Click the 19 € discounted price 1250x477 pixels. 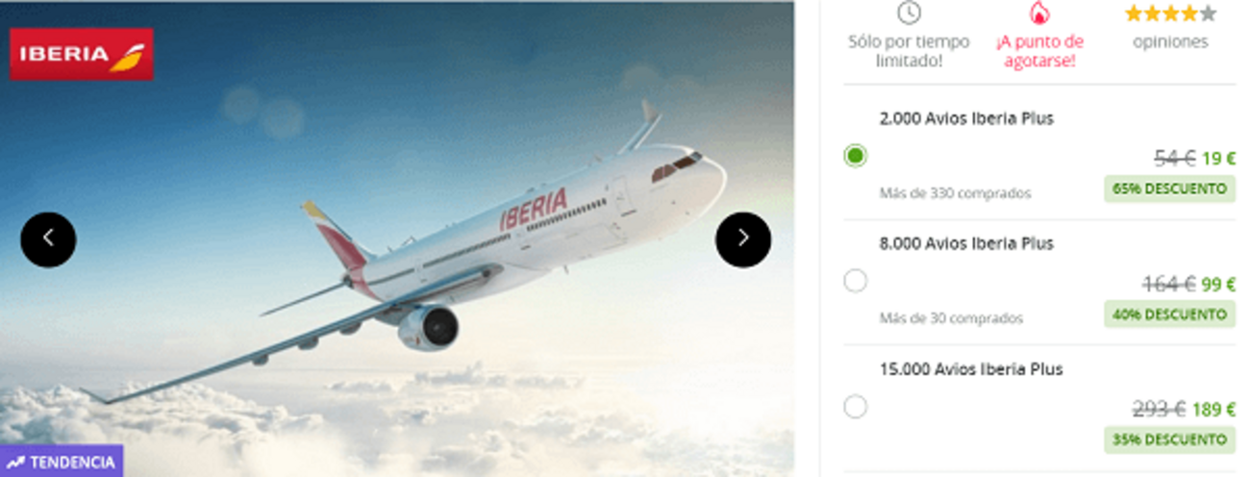click(1218, 160)
